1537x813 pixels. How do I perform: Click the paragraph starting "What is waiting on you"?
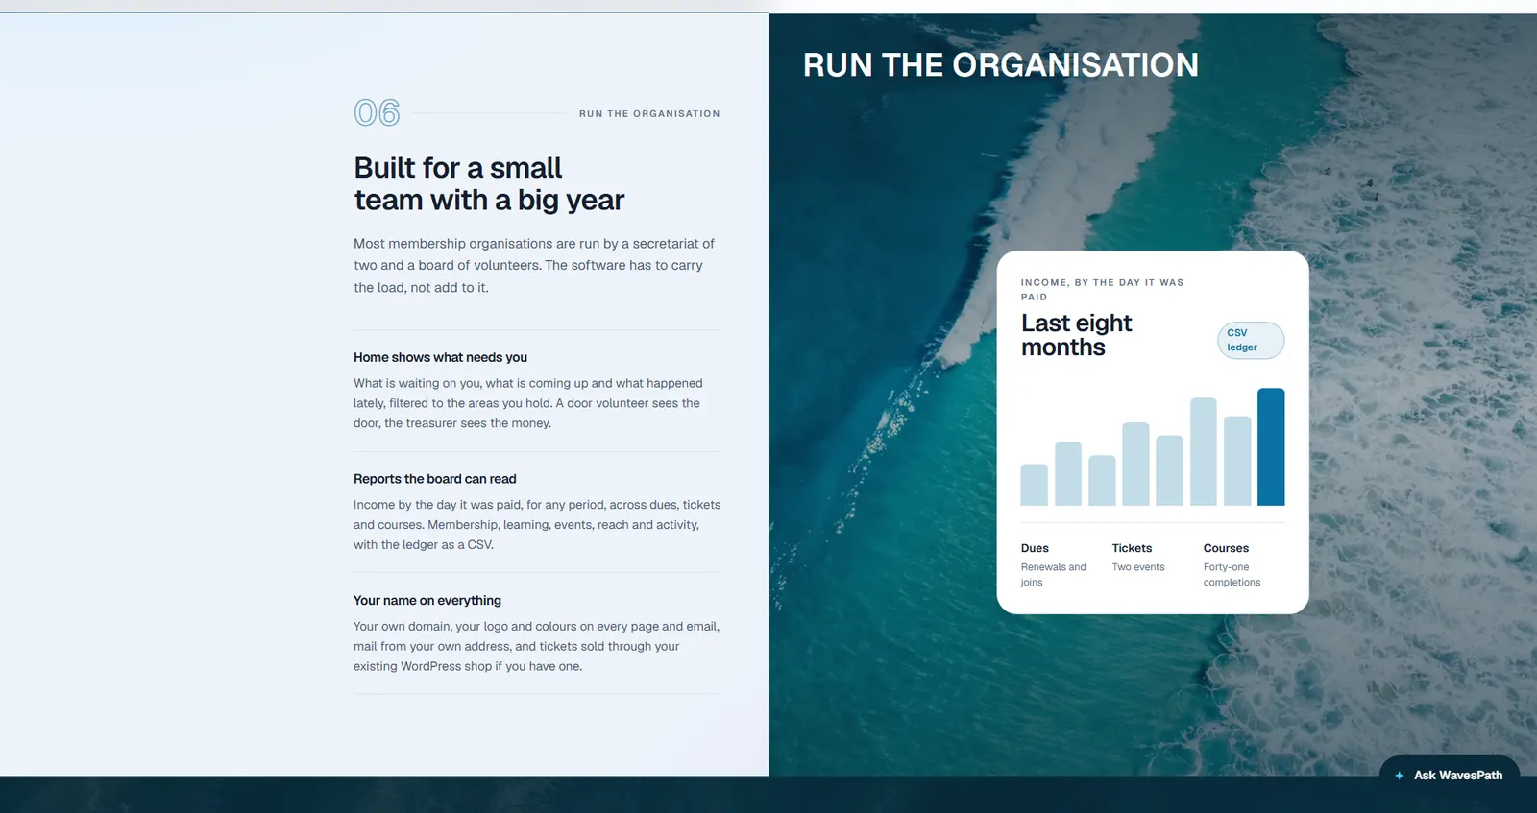528,403
